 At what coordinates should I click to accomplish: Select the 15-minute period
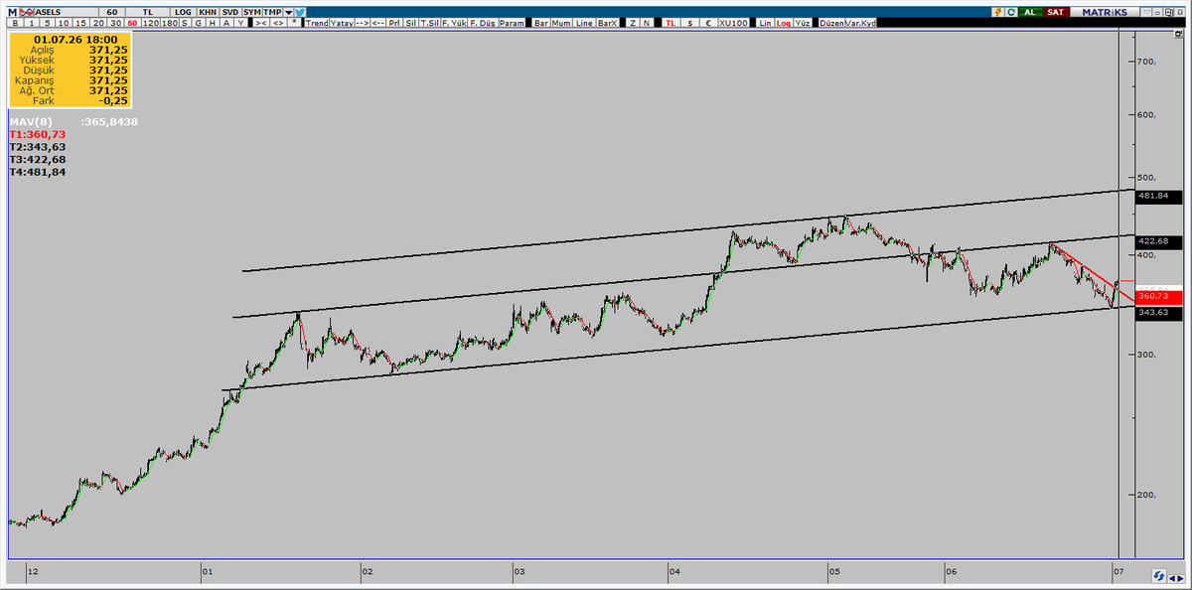(81, 23)
